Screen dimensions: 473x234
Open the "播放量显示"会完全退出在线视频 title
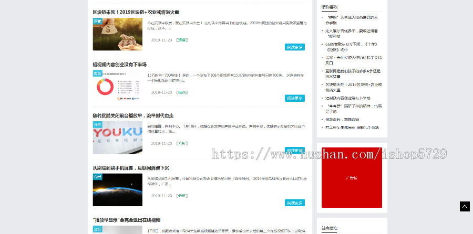126,220
